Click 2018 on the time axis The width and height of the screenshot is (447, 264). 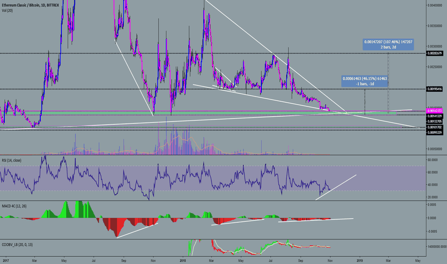183,260
